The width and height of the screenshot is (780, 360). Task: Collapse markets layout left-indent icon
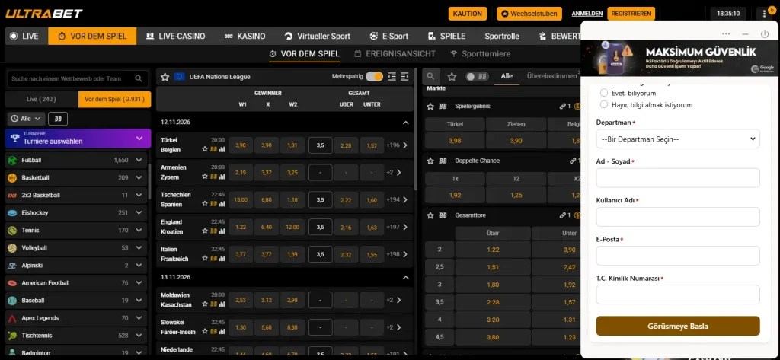click(392, 77)
